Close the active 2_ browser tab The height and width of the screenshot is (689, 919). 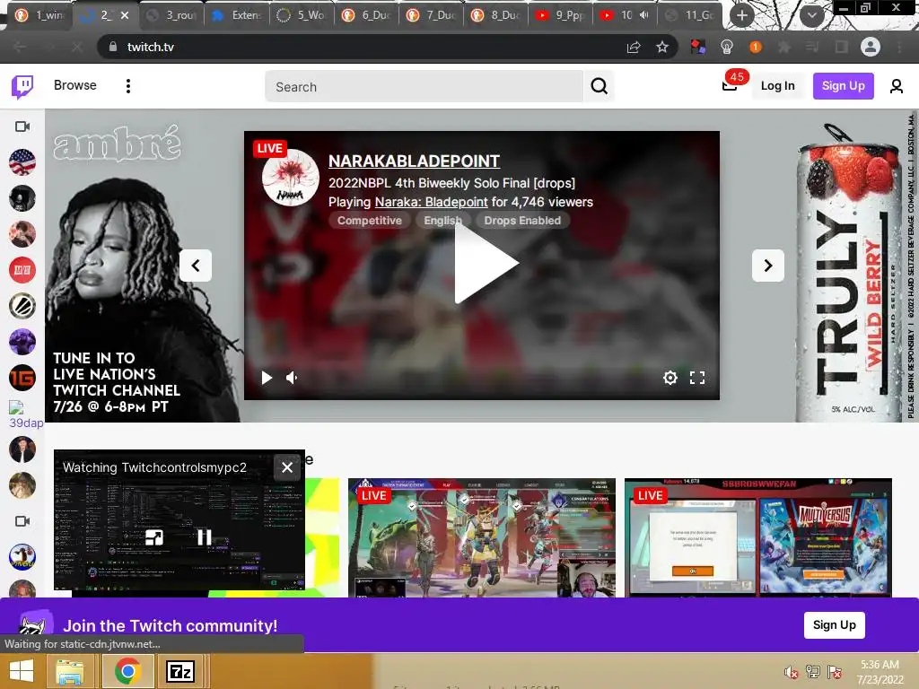pos(125,15)
